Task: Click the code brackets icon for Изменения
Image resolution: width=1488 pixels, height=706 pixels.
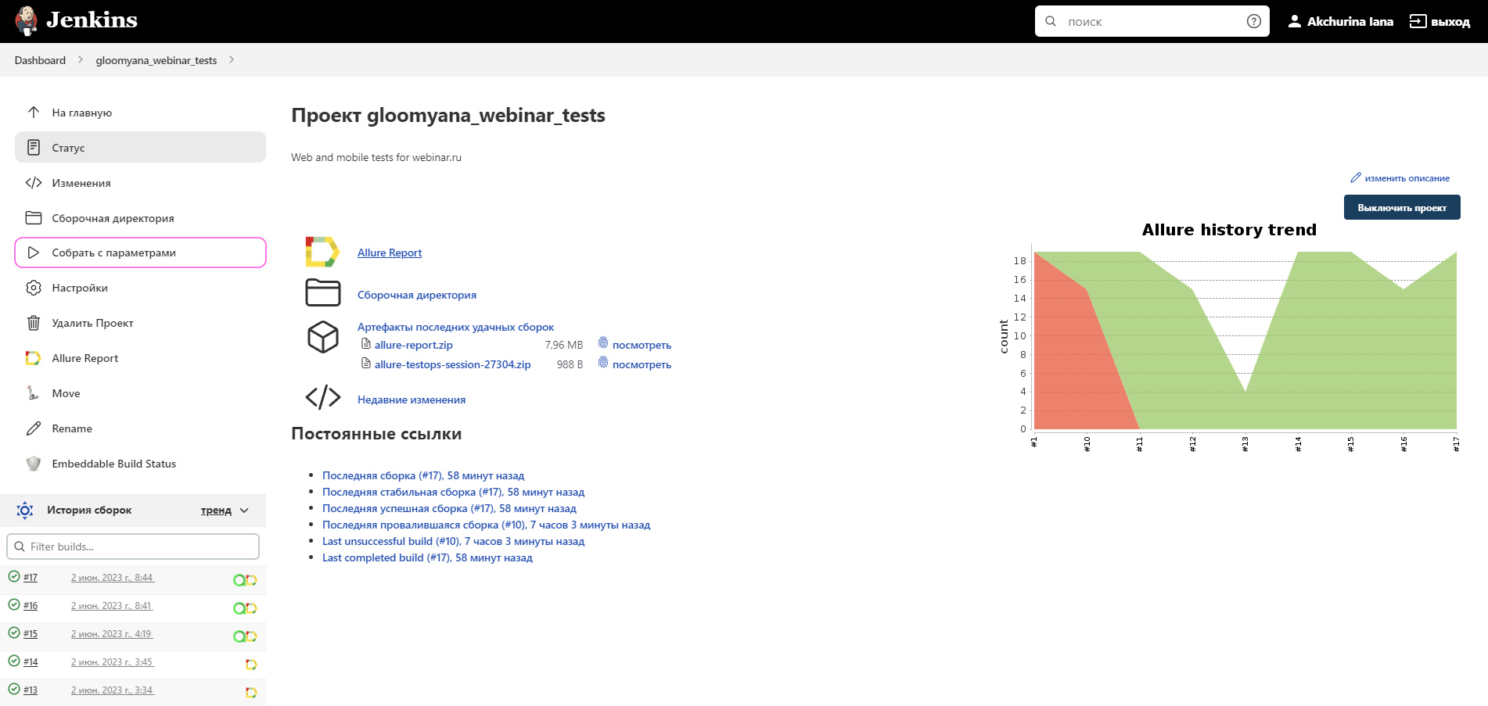Action: [x=34, y=182]
